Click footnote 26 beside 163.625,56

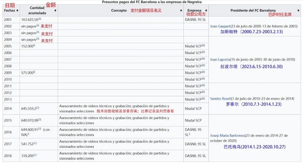(40, 19)
